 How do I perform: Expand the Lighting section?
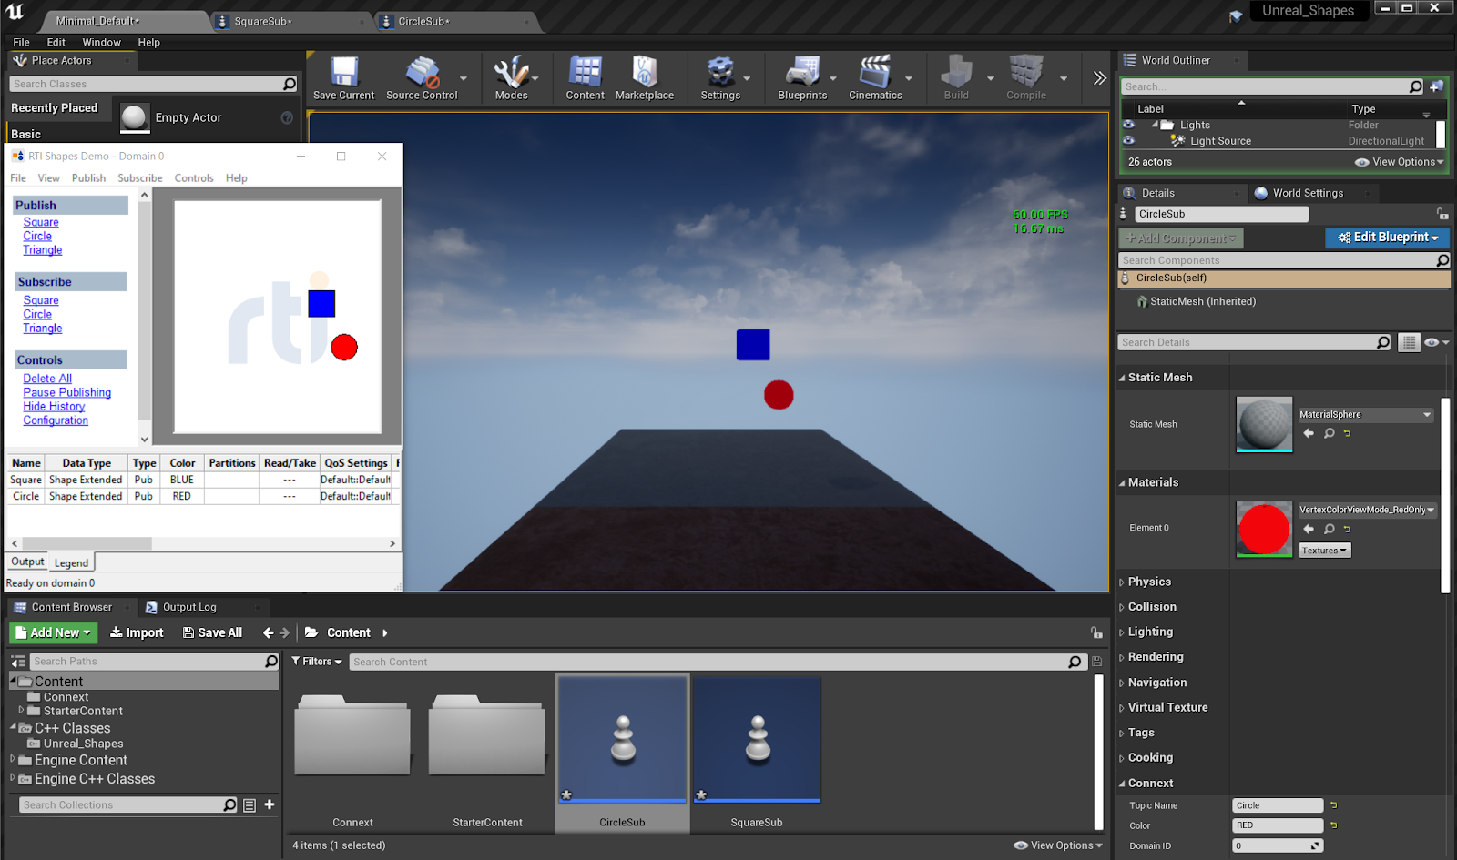[1122, 632]
